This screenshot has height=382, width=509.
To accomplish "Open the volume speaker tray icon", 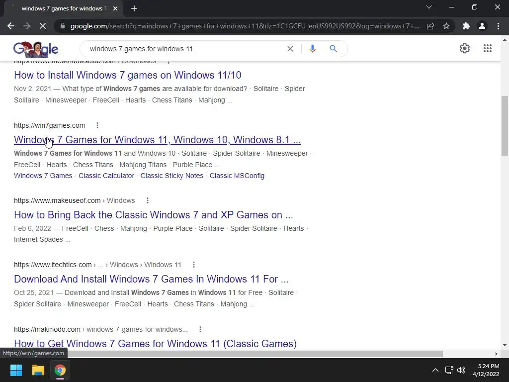I will click(x=461, y=370).
